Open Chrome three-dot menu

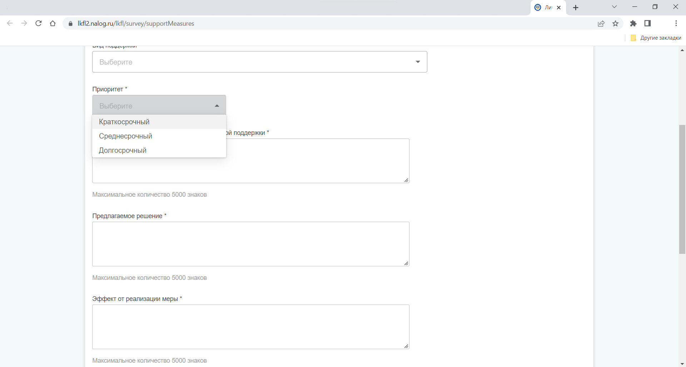676,24
